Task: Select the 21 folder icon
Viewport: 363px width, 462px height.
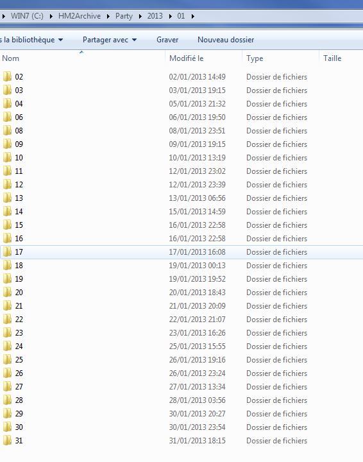Action: click(7, 306)
